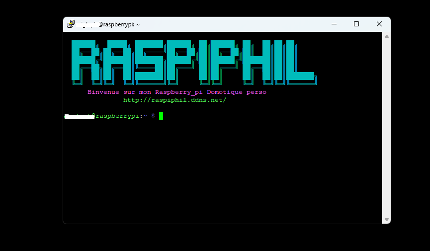Click the green block cursor at the prompt
The height and width of the screenshot is (251, 430).
click(x=161, y=116)
